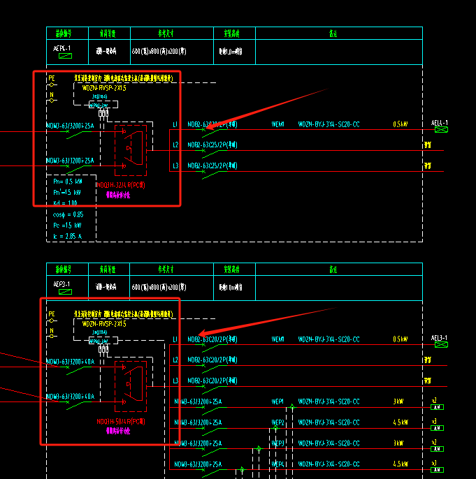
Task: Select the magenta note under NDQ3H-32/4
Action: click(x=118, y=195)
